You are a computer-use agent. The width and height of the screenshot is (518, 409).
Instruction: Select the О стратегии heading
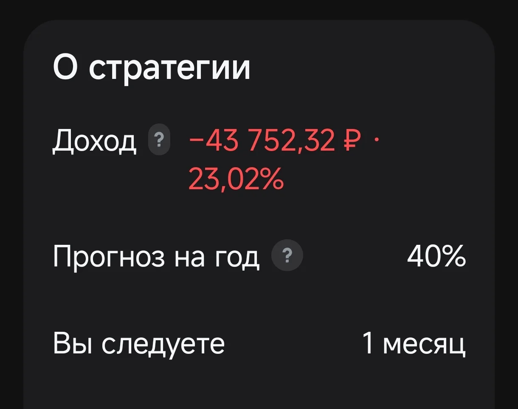[x=152, y=68]
